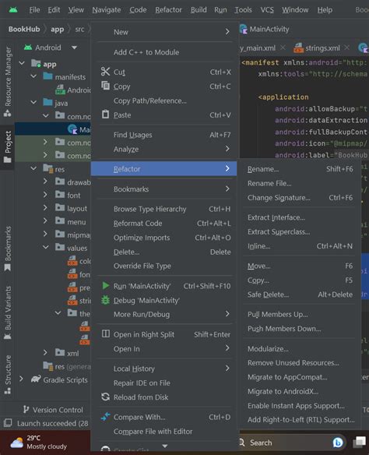Open the Build menu
Viewport: 369px width, 455px height.
tap(199, 10)
